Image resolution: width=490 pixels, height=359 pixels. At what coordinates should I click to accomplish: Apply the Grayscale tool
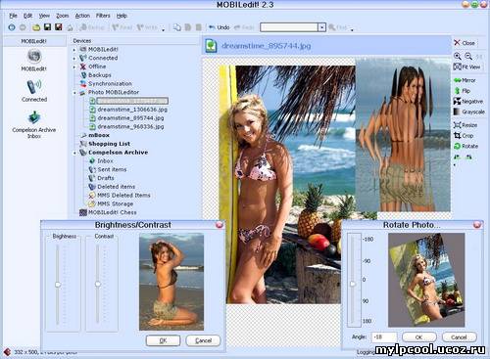(x=468, y=112)
